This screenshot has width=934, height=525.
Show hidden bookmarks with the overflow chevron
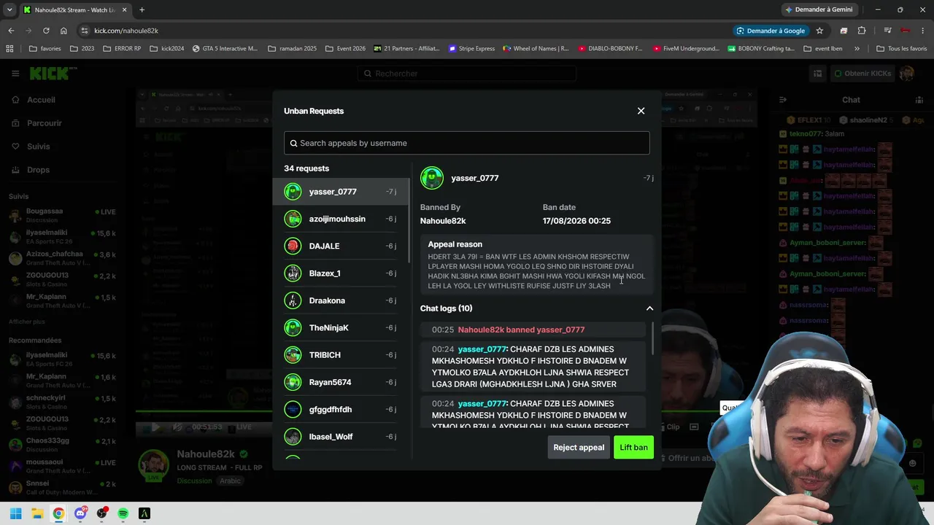[857, 49]
